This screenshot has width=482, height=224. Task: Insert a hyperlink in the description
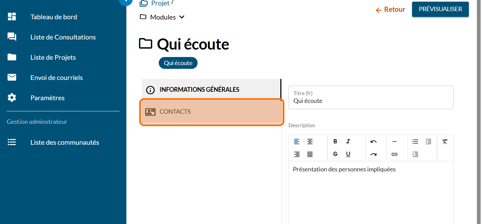394,154
